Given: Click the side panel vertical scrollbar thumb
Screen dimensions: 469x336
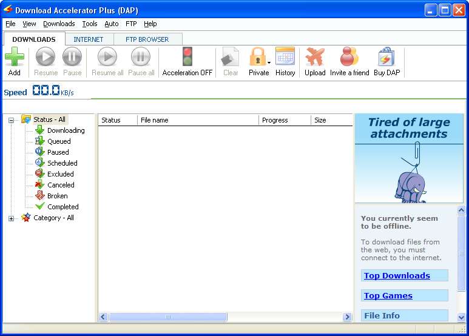Looking at the screenshot, I should coord(461,253).
